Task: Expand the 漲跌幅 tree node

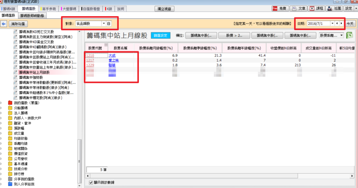Action: tap(1, 128)
